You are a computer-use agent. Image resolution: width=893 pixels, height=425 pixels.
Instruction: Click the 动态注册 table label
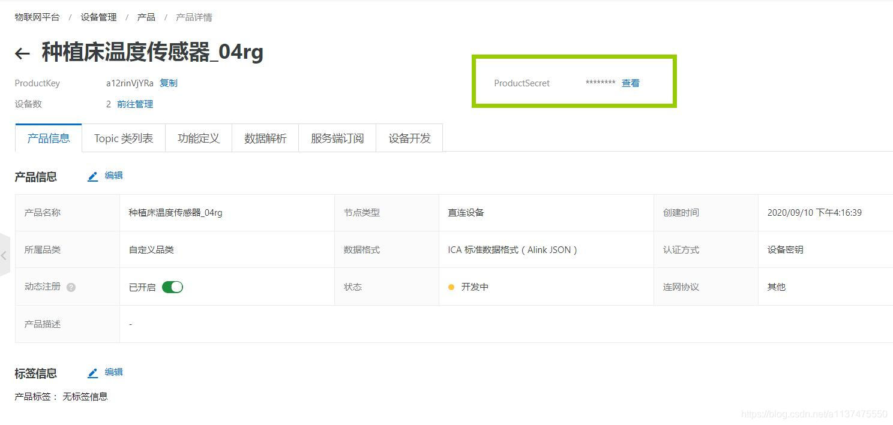coord(43,287)
